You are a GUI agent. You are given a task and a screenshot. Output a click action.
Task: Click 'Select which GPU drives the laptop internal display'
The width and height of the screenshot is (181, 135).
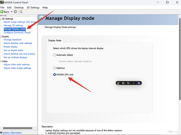click(x=78, y=48)
